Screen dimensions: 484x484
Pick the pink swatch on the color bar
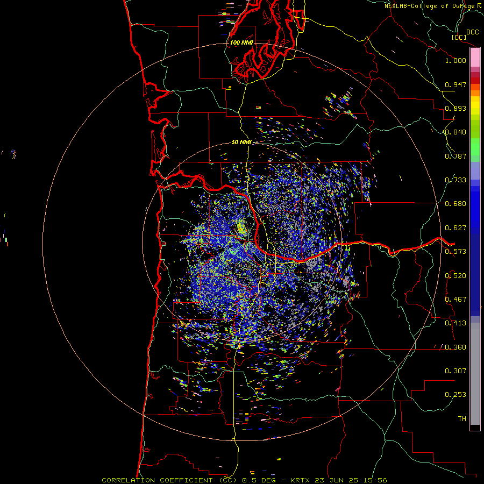click(475, 58)
